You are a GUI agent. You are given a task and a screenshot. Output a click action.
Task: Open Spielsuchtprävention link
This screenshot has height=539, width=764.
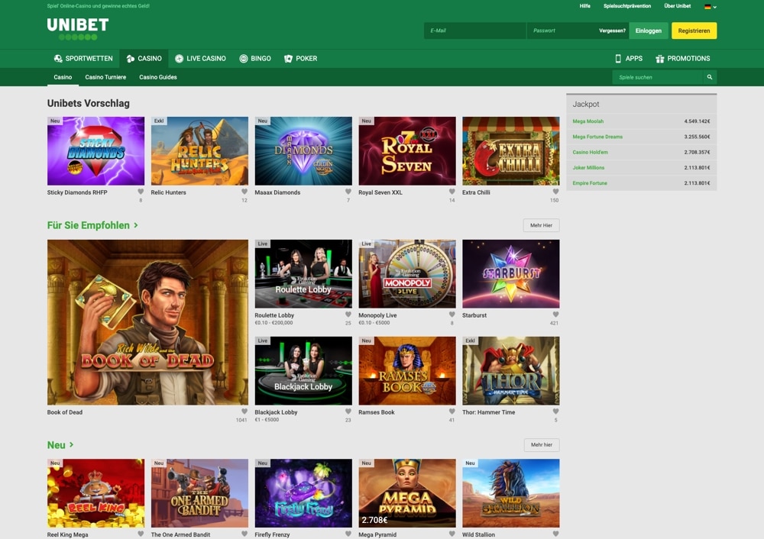pos(627,6)
